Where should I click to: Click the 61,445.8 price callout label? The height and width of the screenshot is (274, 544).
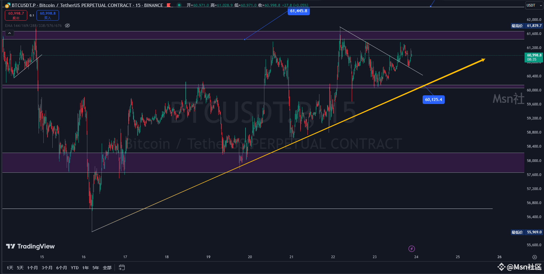pyautogui.click(x=298, y=11)
